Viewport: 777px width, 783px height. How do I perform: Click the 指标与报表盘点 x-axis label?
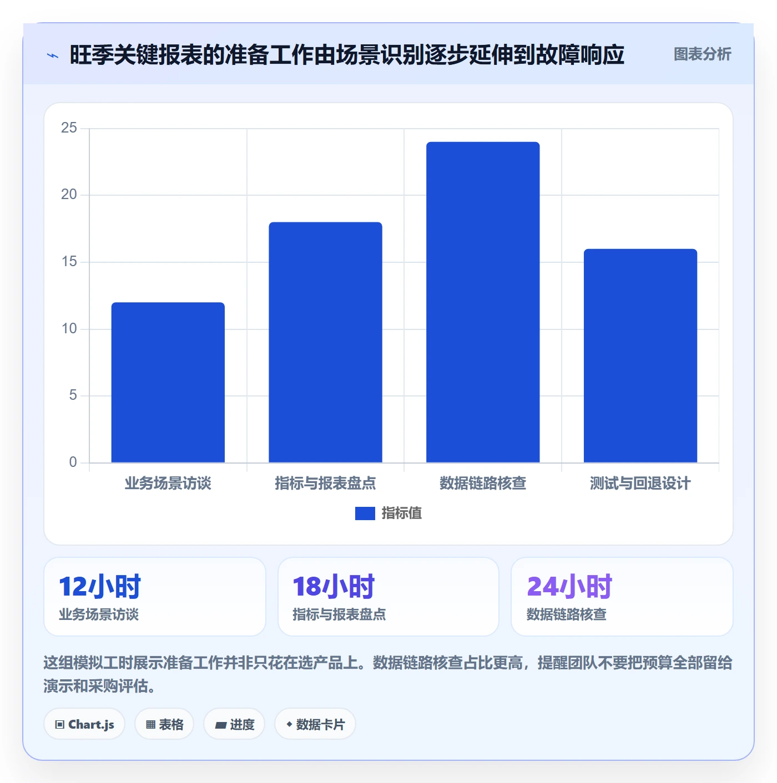[x=326, y=484]
